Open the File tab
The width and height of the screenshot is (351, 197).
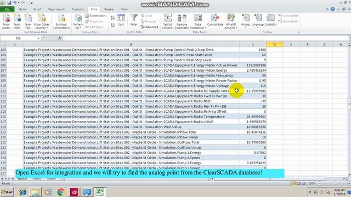(x=7, y=9)
